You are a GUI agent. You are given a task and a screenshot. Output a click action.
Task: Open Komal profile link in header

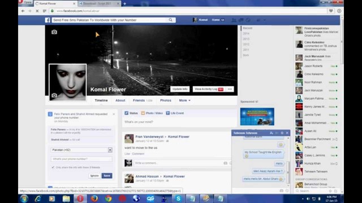[x=200, y=20]
